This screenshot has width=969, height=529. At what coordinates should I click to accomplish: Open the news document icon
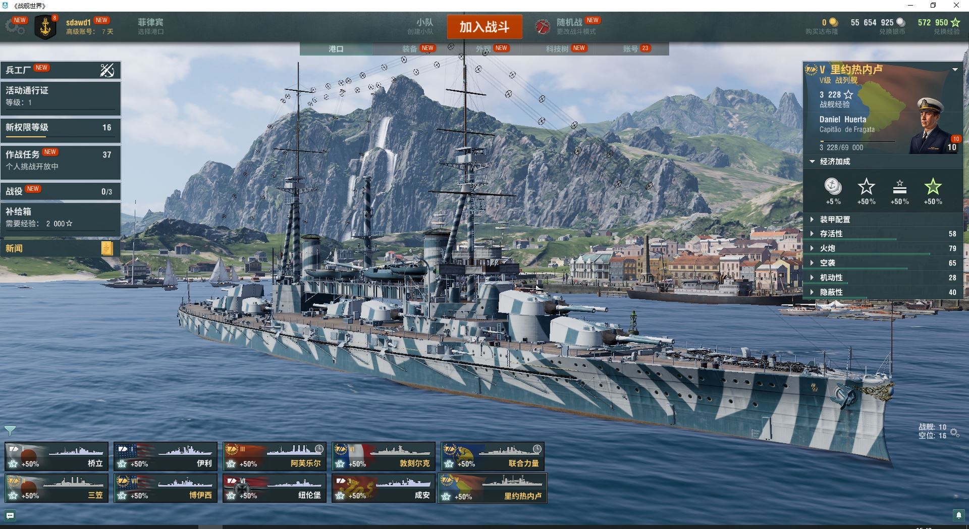[107, 248]
